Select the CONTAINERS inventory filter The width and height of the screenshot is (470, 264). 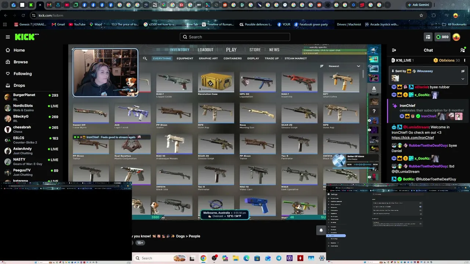tap(232, 58)
